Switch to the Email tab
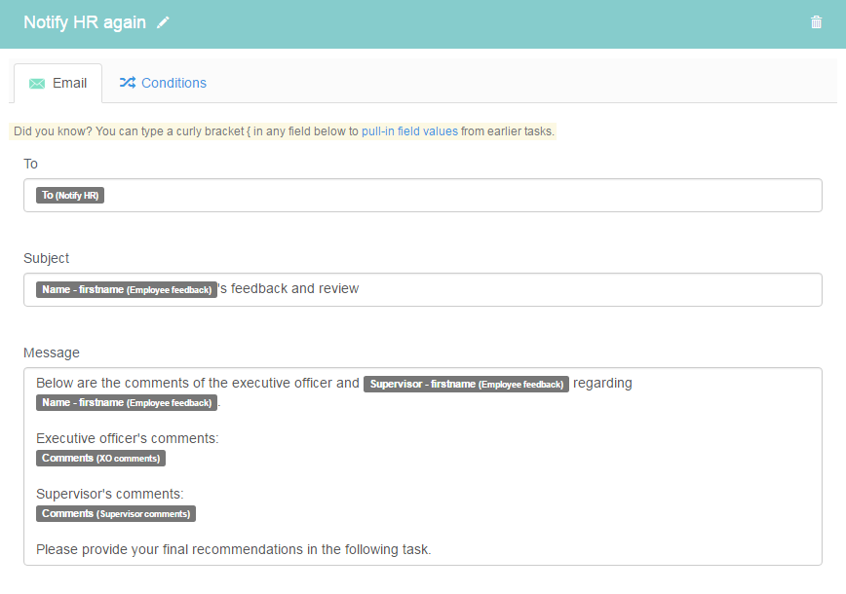 click(x=58, y=83)
